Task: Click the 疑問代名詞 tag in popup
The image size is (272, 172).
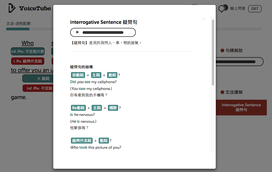Action: [82, 141]
